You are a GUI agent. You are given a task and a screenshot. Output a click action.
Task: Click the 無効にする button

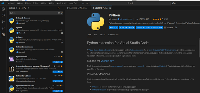pos(113,27)
